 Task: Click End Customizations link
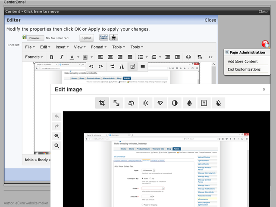[244, 69]
